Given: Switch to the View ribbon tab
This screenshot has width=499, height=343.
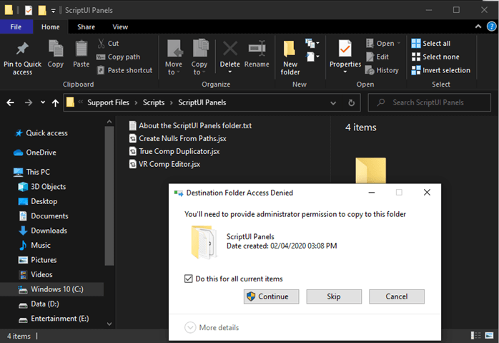Looking at the screenshot, I should 120,26.
